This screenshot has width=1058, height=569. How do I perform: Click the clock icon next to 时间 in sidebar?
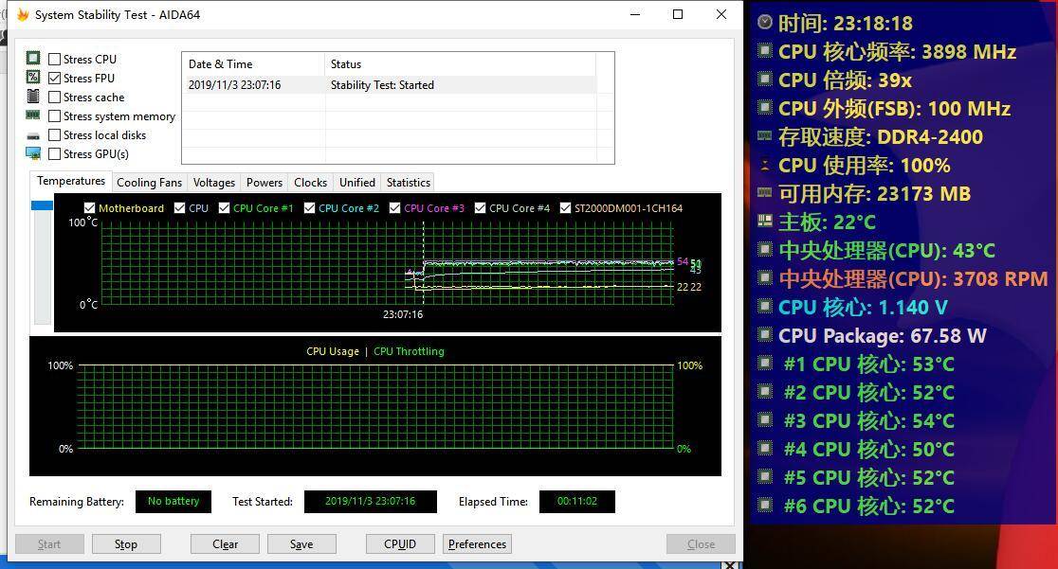pyautogui.click(x=764, y=23)
